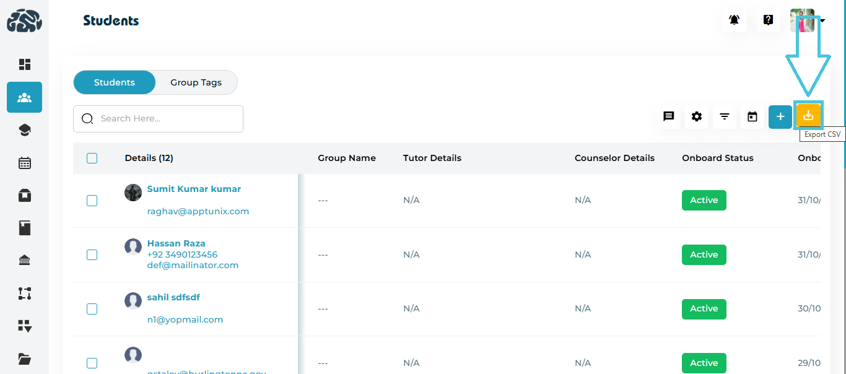Open the calendar date filter icon

pyautogui.click(x=752, y=116)
